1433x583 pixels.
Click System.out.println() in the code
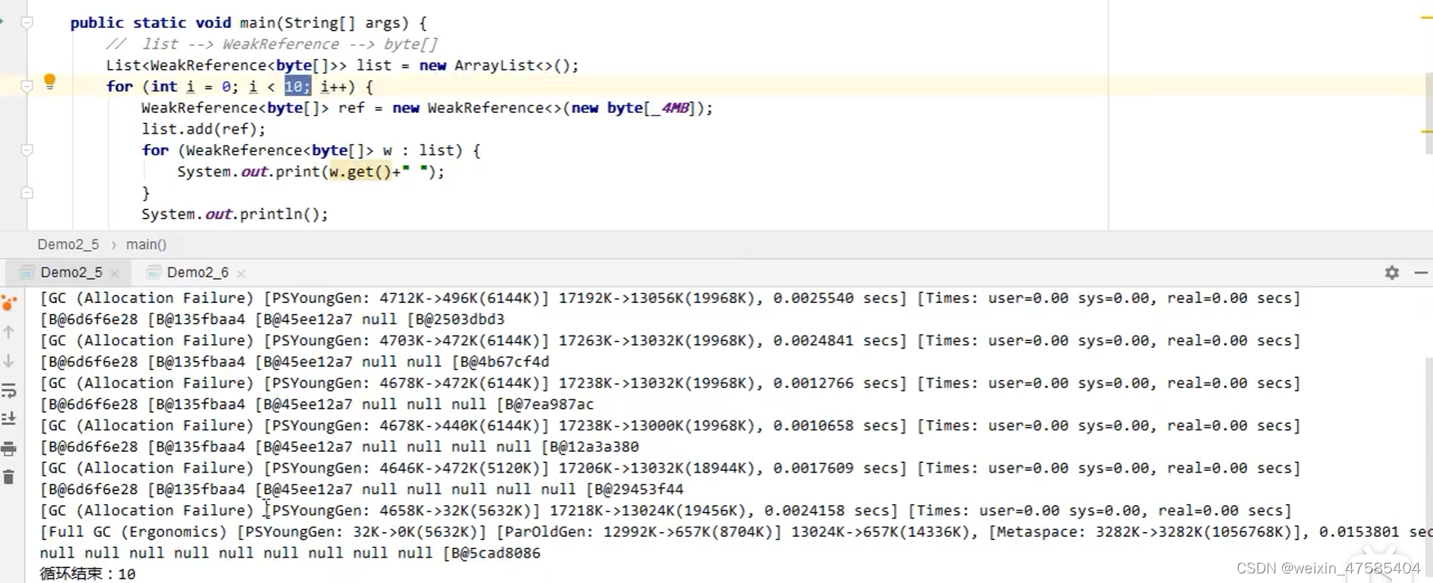[x=235, y=214]
